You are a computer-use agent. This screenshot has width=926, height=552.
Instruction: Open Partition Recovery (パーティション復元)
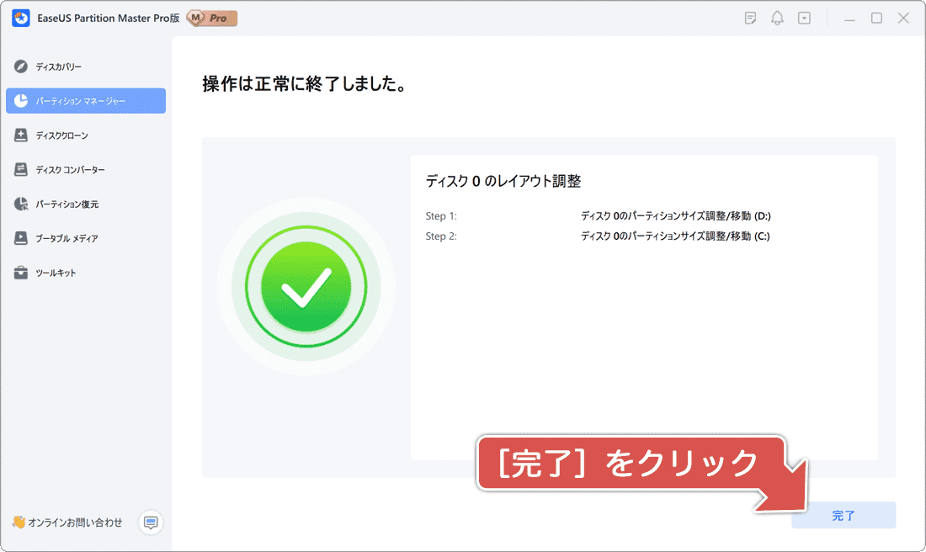(20, 204)
